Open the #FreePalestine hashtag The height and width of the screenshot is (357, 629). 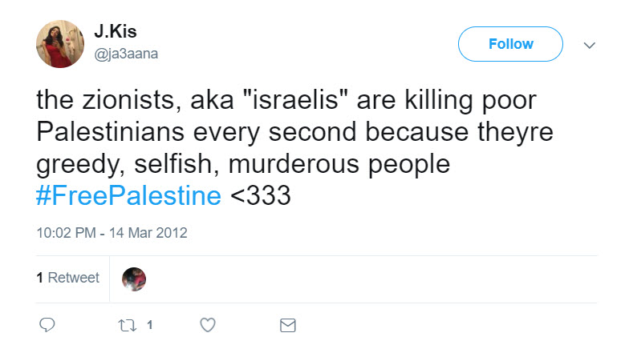point(128,195)
